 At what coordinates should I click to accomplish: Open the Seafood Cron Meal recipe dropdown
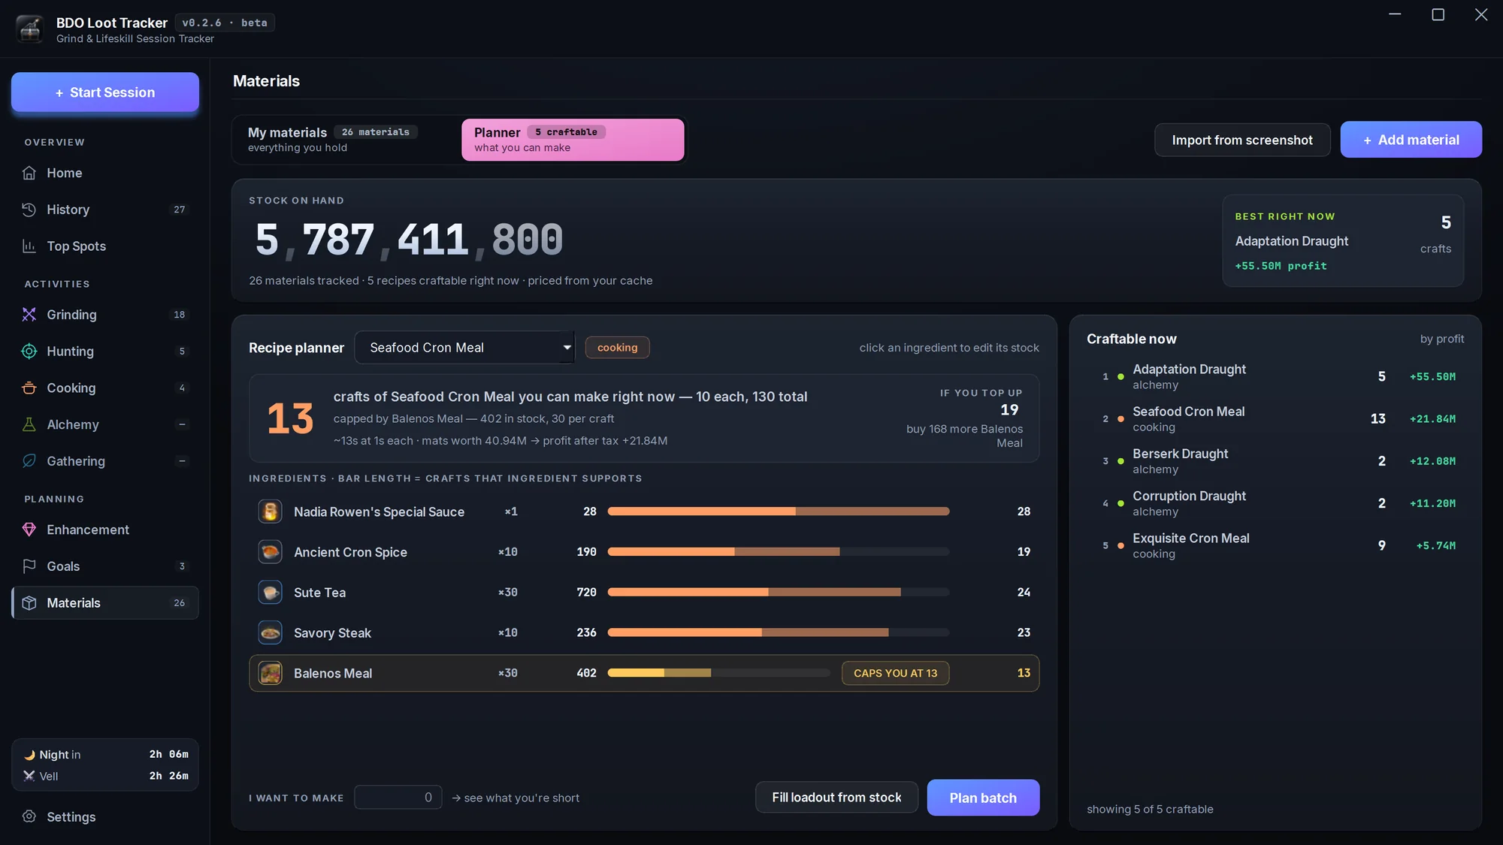464,348
